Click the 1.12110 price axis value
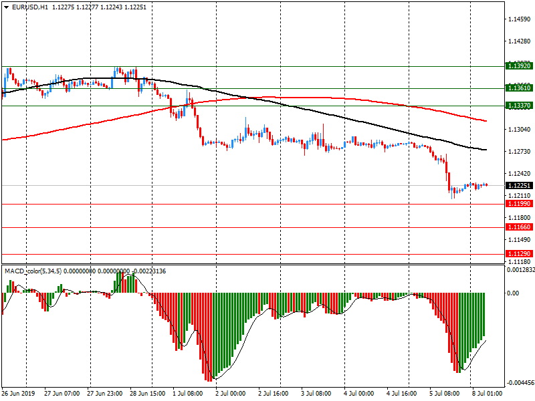 pyautogui.click(x=520, y=196)
